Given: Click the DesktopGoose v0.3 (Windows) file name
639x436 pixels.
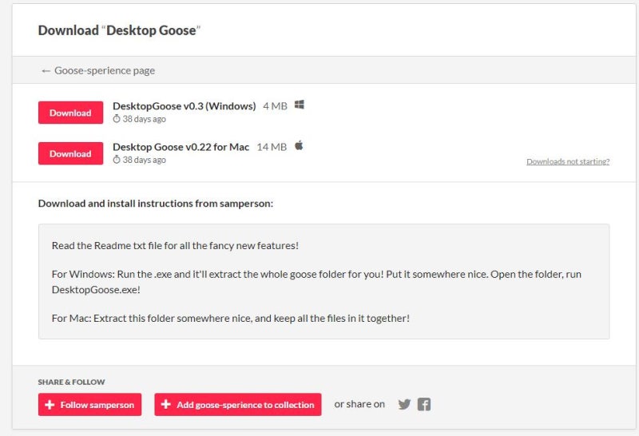Looking at the screenshot, I should coord(184,105).
